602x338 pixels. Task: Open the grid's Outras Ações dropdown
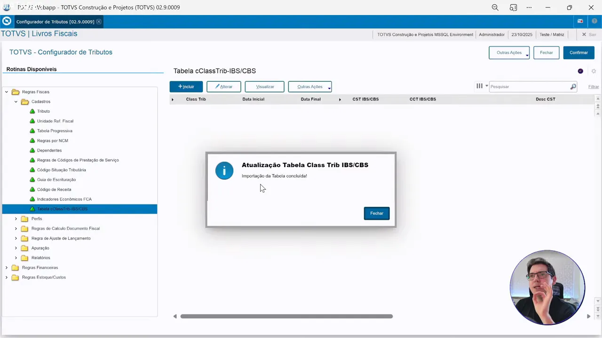(310, 87)
